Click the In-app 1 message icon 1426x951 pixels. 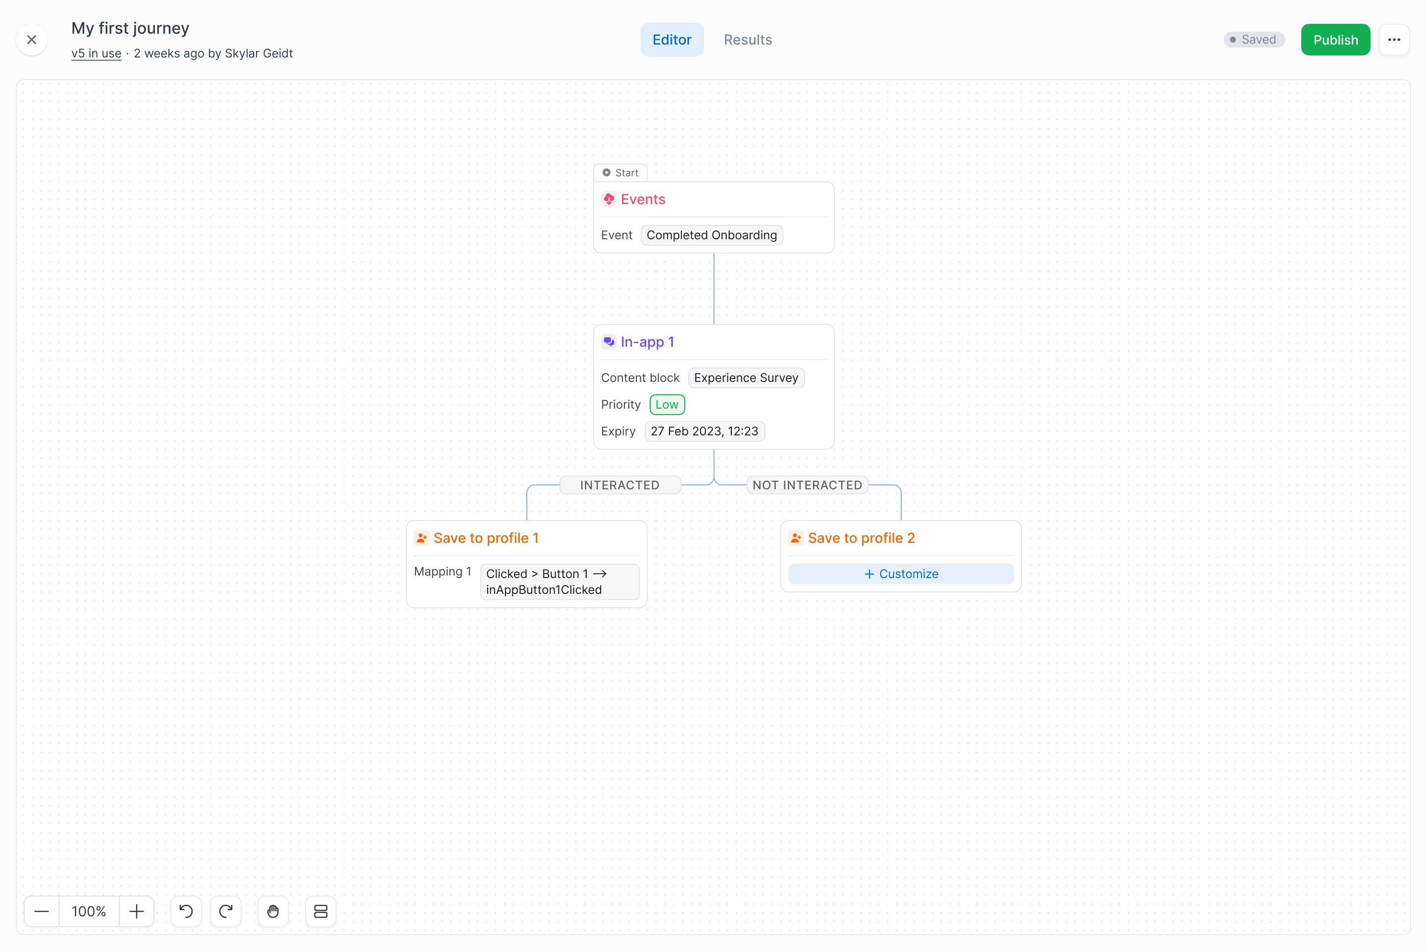click(609, 342)
